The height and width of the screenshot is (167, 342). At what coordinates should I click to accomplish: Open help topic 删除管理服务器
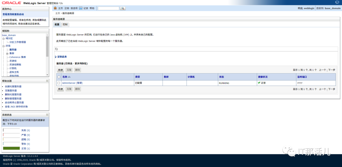13,99
